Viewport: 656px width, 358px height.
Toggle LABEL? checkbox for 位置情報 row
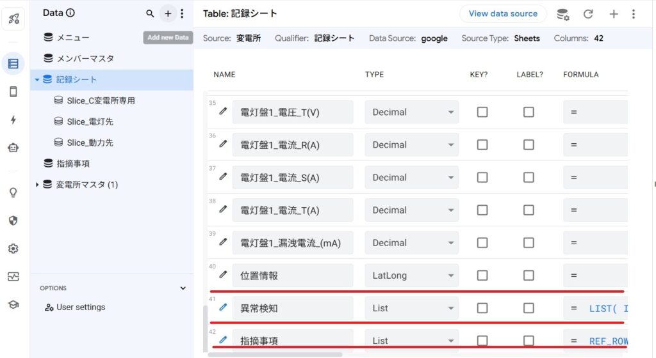tap(529, 276)
